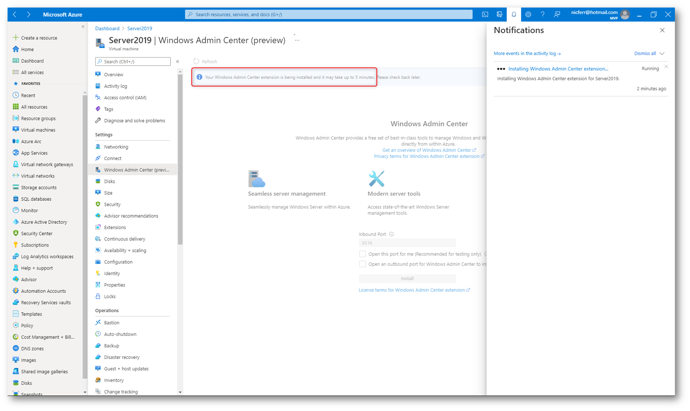Open Virtual machines in favorites
Viewport: 690px width, 411px height.
pyautogui.click(x=38, y=130)
